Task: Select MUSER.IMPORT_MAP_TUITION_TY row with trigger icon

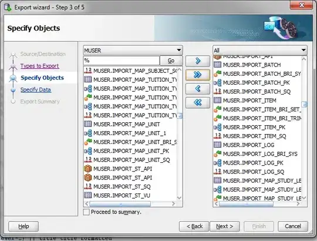Action: [130, 98]
